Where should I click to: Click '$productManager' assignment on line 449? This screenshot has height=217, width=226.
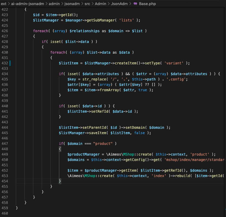pyautogui.click(x=83, y=154)
